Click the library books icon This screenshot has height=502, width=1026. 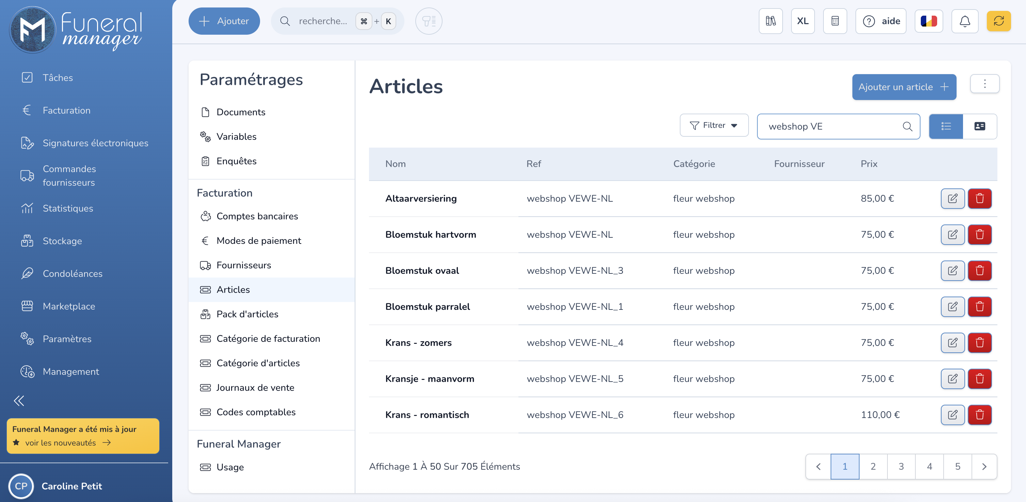click(x=770, y=21)
